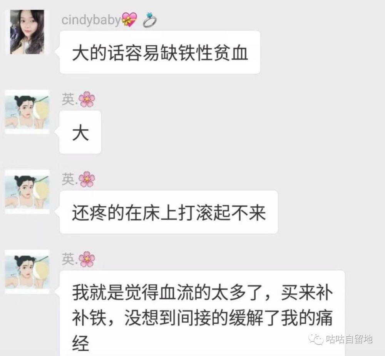
Task: Open 英's avatar next to the '大' message
Action: click(x=27, y=112)
